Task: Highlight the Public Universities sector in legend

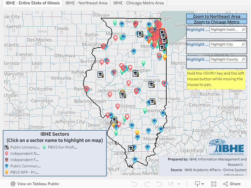Action: (x=25, y=147)
